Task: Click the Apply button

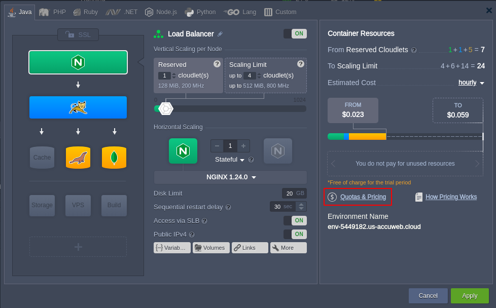Action: 469,296
